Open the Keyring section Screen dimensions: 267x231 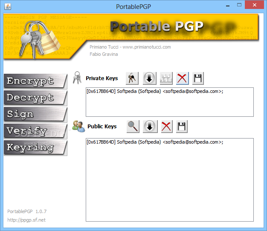point(35,147)
